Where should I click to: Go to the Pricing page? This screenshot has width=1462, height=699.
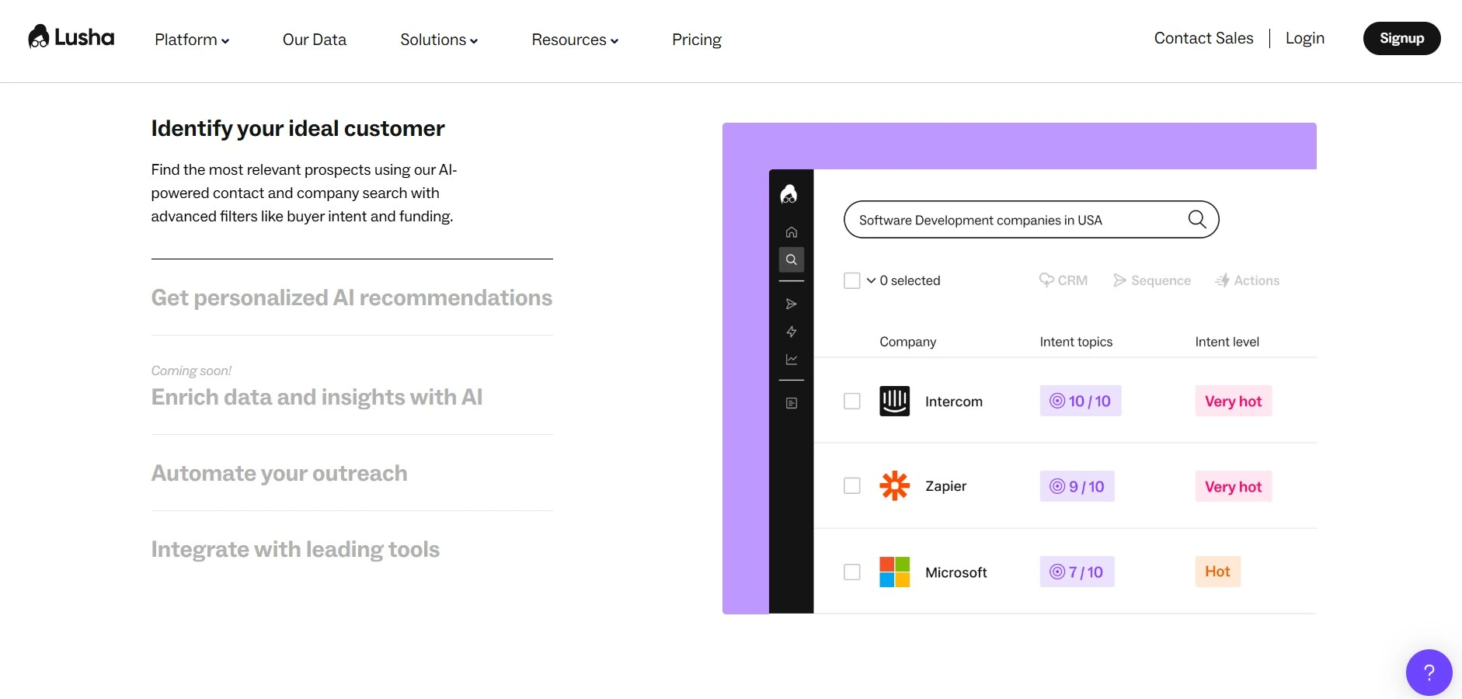[x=697, y=40]
